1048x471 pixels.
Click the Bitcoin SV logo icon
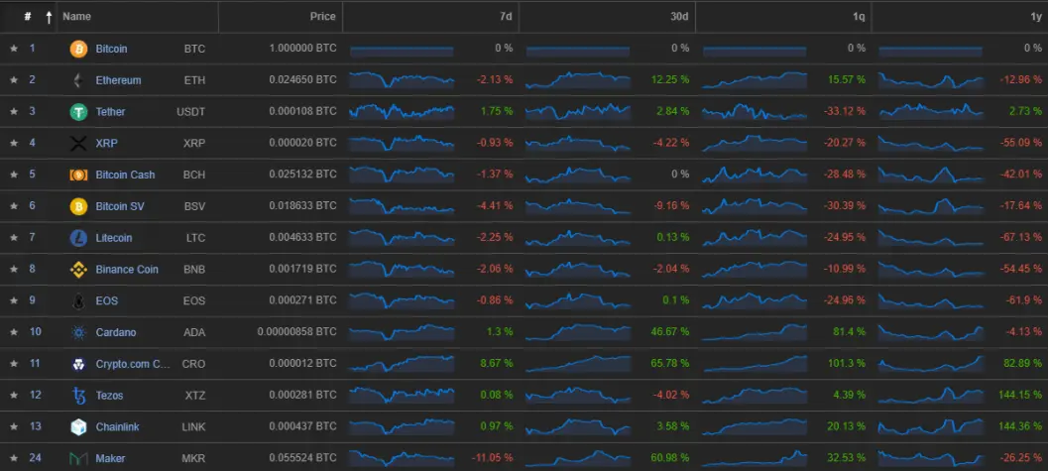pos(79,206)
